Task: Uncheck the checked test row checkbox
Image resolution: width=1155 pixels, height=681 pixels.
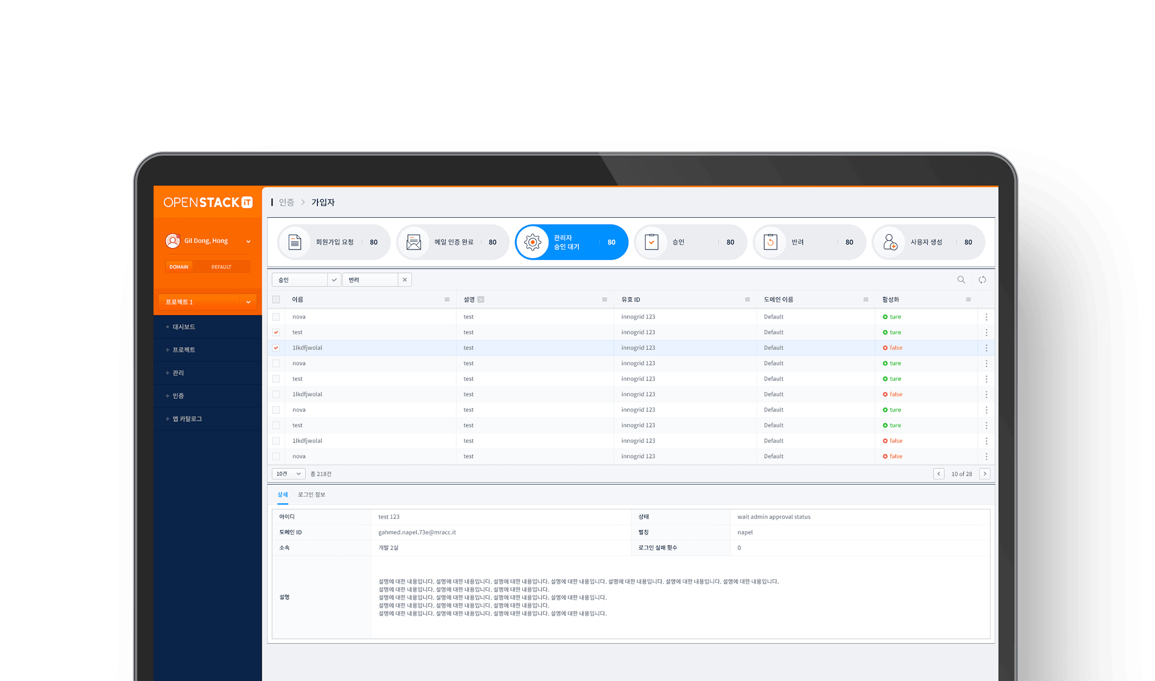Action: pyautogui.click(x=276, y=332)
